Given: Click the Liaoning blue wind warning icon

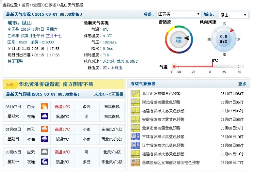Looking at the screenshot, I should [135, 145].
